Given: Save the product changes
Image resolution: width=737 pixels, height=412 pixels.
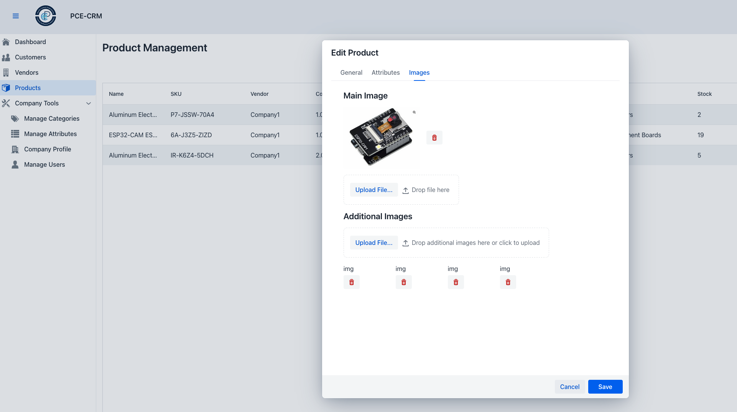Looking at the screenshot, I should 605,387.
